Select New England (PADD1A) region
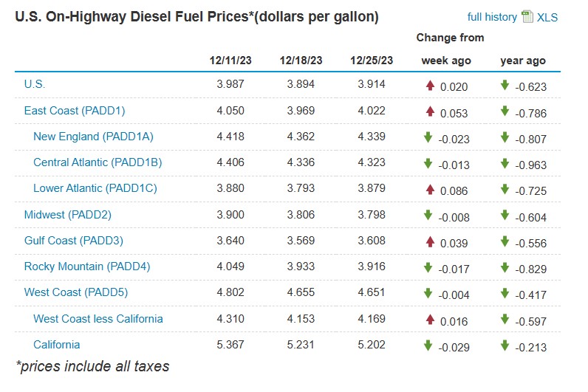Screen dimensions: 588x392 93,137
